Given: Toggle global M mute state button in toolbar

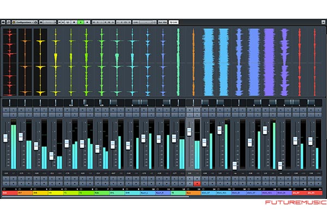Looking at the screenshot, I should click(x=94, y=22).
